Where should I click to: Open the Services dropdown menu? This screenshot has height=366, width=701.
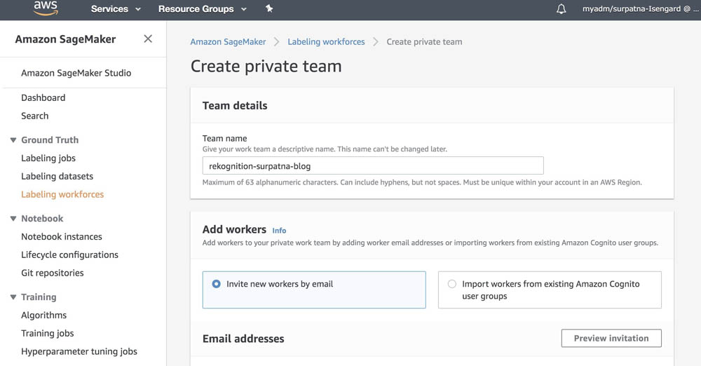[x=116, y=9]
